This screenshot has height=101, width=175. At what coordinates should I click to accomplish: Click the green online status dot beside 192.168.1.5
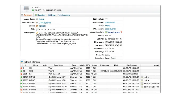(33, 10)
